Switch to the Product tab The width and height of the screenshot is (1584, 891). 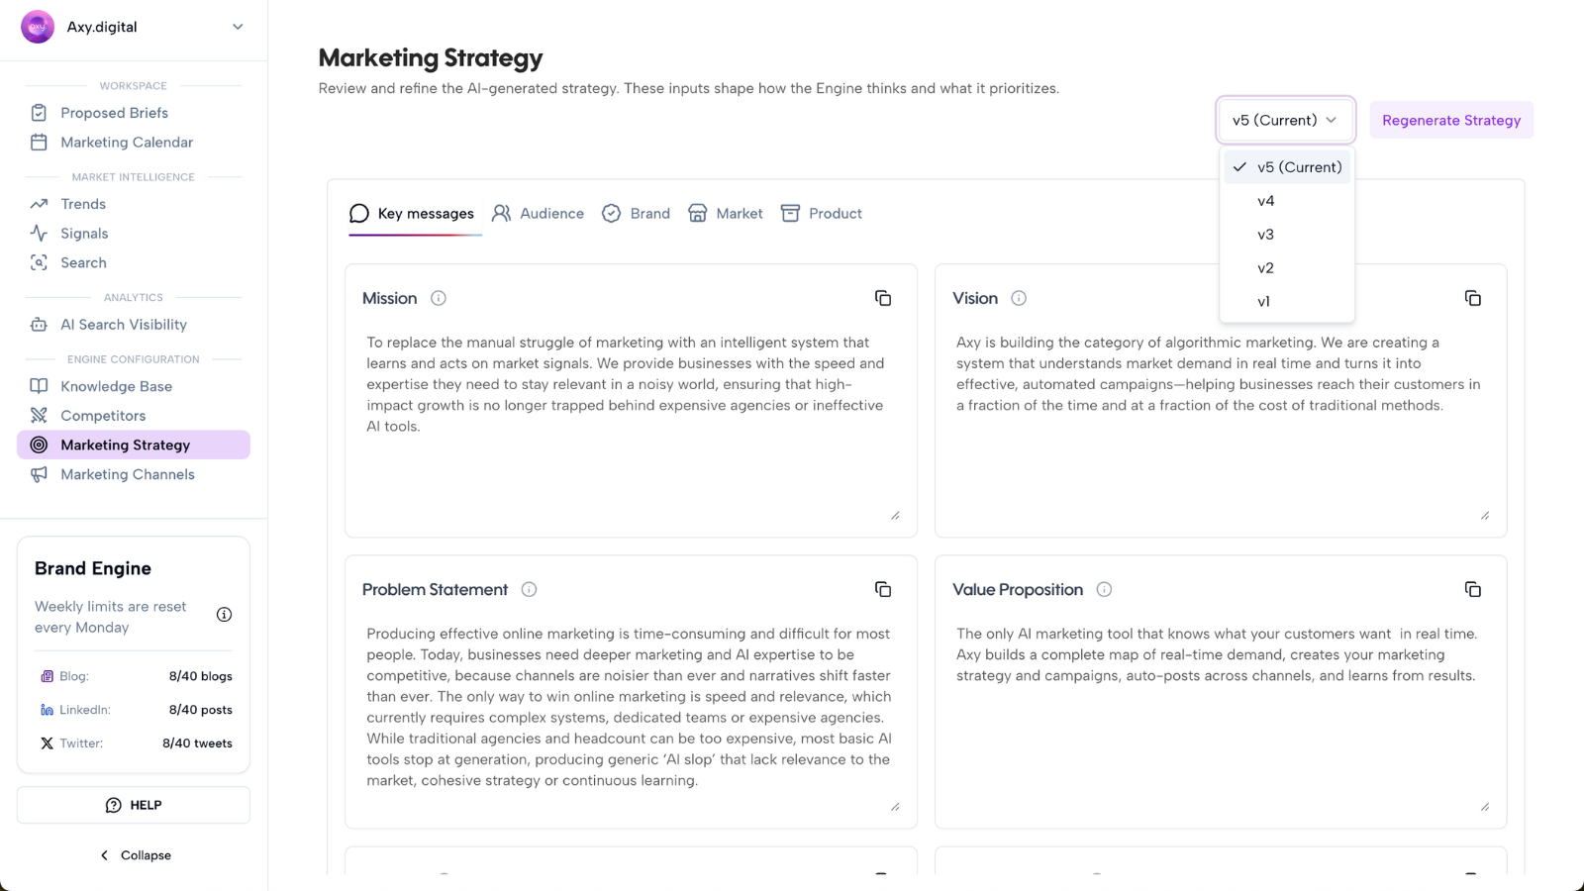pos(821,213)
